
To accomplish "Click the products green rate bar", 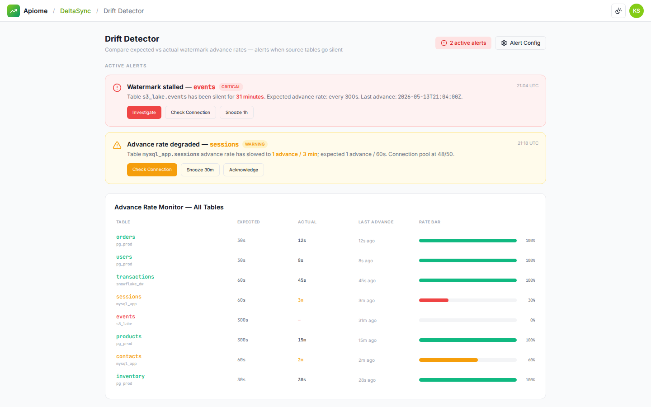I will coord(468,340).
